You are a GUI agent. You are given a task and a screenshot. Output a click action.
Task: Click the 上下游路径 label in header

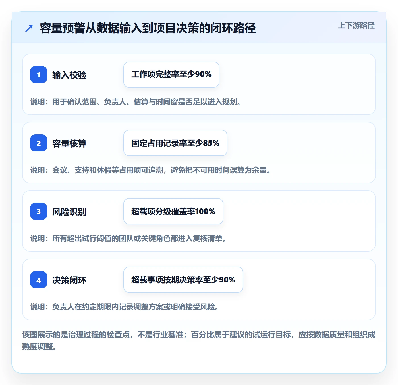356,26
